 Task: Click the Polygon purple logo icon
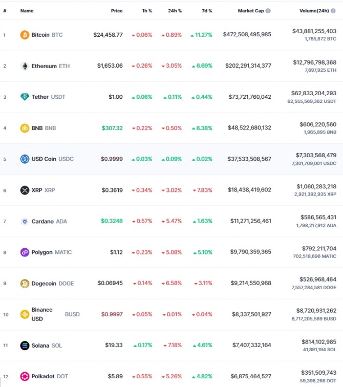click(25, 252)
